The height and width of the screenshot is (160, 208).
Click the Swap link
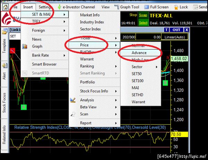click(143, 15)
